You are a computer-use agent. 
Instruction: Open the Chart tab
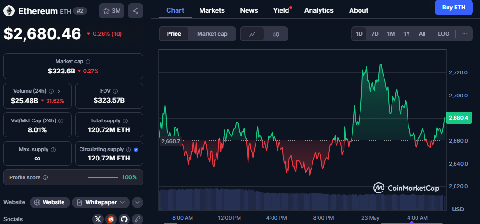175,10
